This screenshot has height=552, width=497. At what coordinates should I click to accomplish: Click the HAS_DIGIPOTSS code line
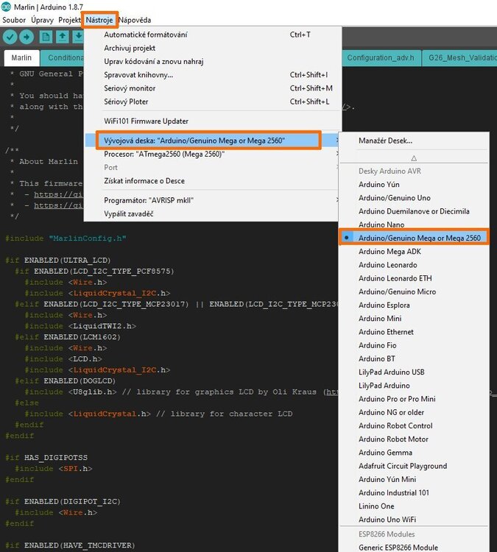(x=46, y=458)
